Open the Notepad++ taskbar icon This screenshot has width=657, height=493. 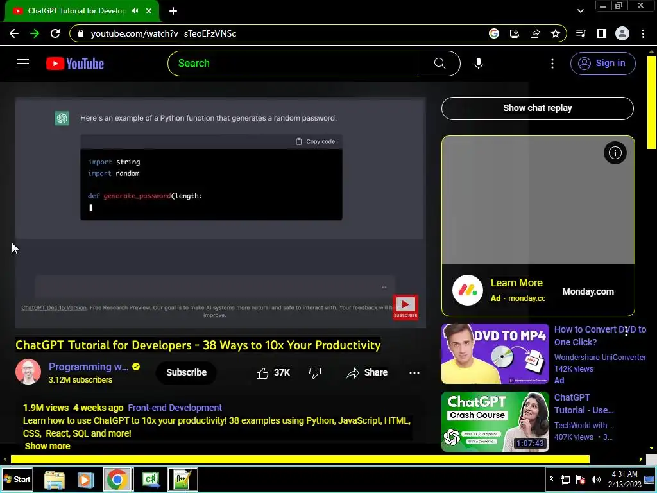[x=183, y=480]
